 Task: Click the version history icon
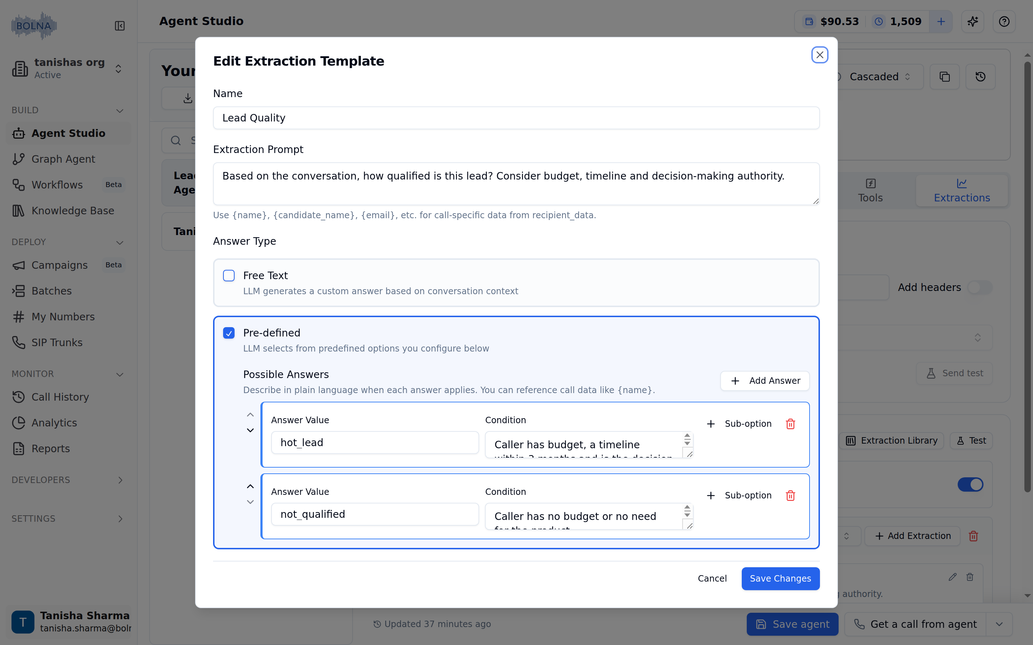click(x=980, y=77)
